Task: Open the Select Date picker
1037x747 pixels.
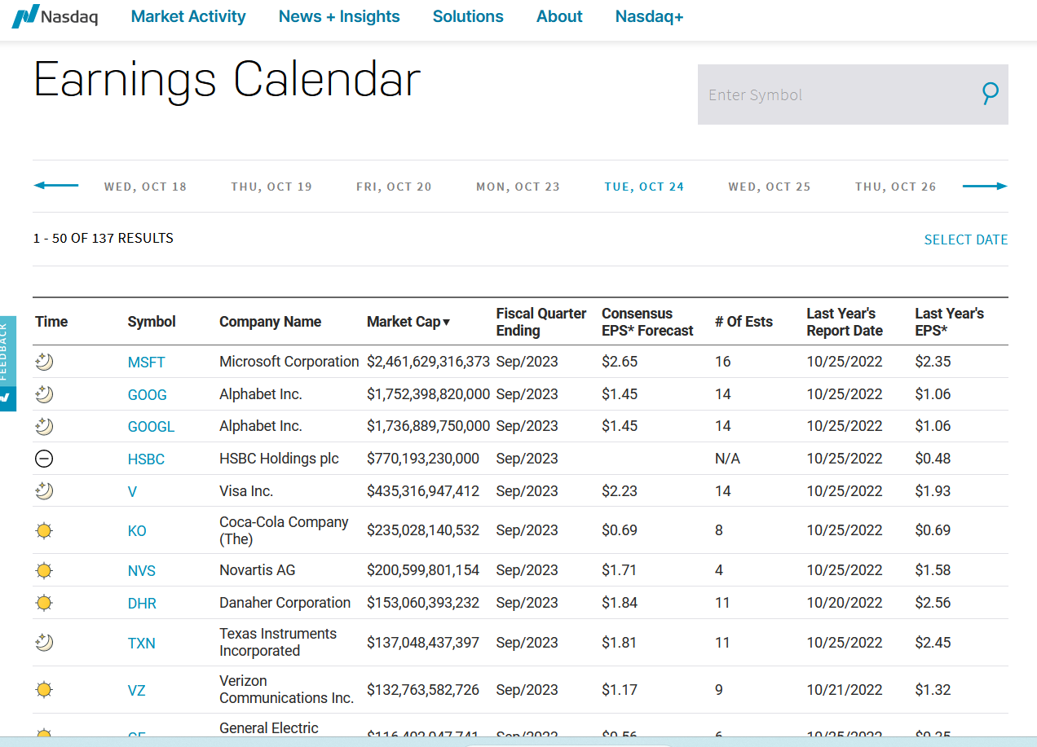Action: (965, 239)
